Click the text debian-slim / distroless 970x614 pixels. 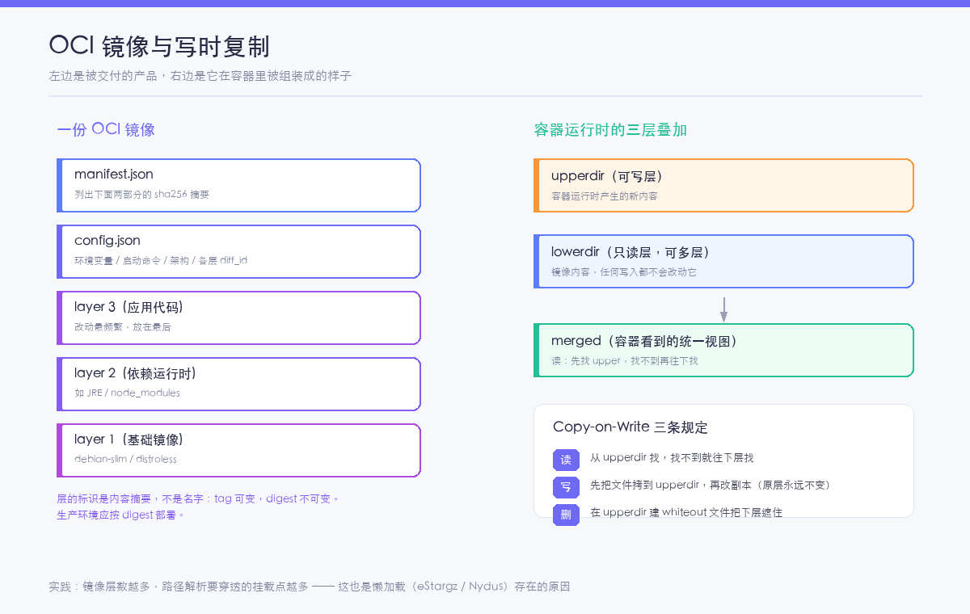pos(125,460)
